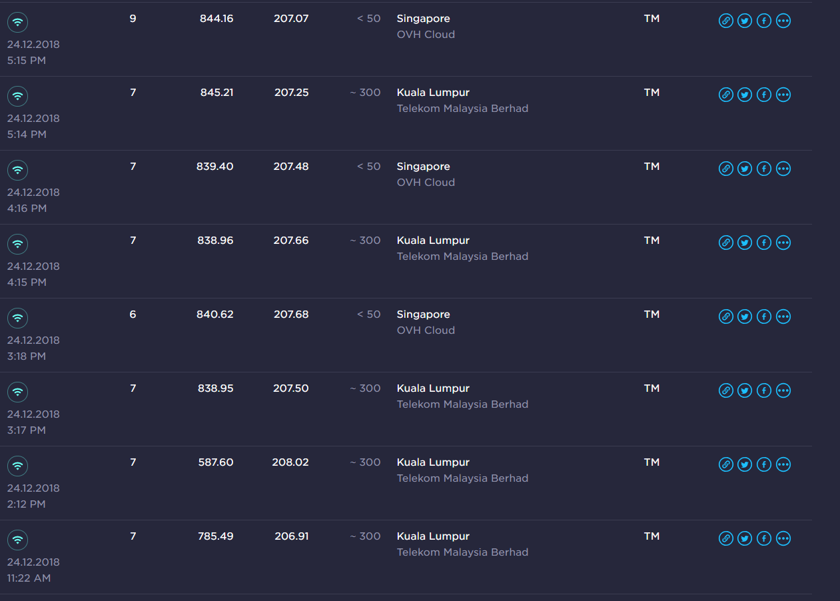
Task: Share the 4:16 PM result on Facebook
Action: tap(764, 169)
